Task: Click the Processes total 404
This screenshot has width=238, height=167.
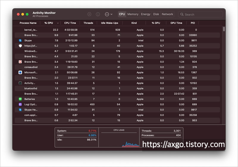Action: click(x=178, y=135)
